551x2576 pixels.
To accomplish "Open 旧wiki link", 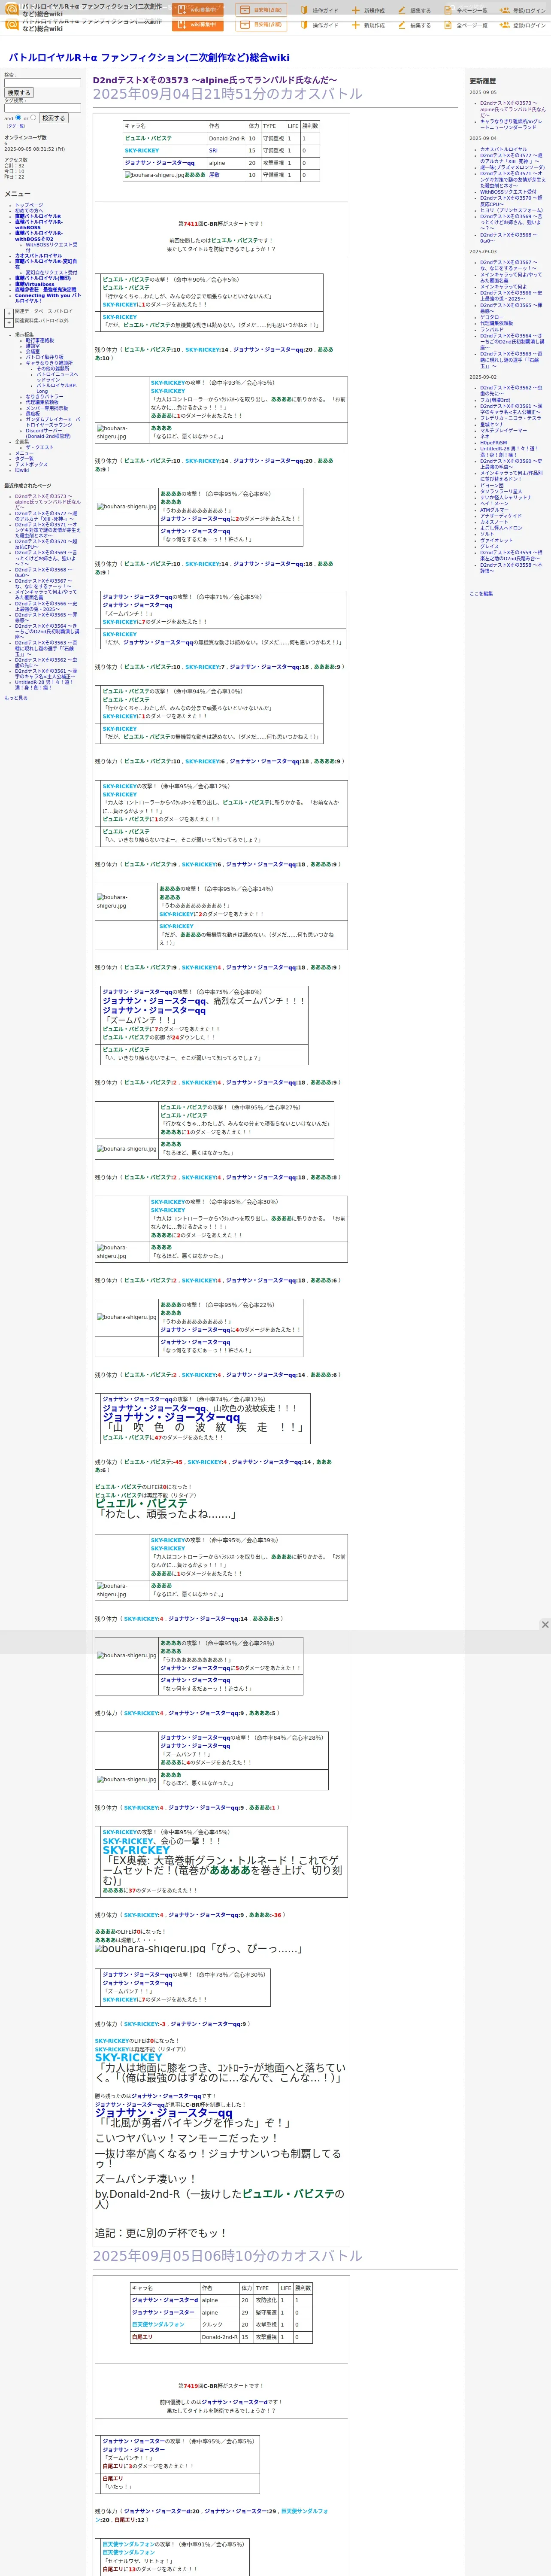I will pyautogui.click(x=22, y=470).
